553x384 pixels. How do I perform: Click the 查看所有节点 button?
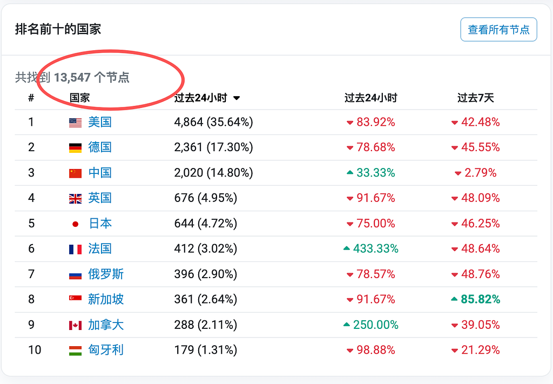point(498,30)
